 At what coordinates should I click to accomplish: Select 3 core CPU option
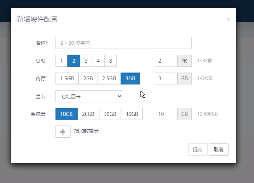click(x=86, y=61)
